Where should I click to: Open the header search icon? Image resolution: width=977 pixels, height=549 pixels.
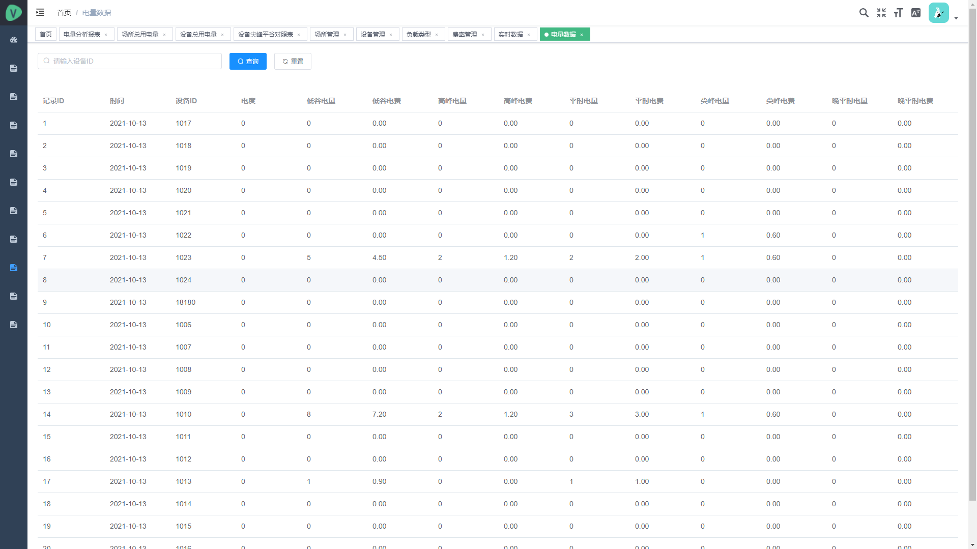click(864, 13)
